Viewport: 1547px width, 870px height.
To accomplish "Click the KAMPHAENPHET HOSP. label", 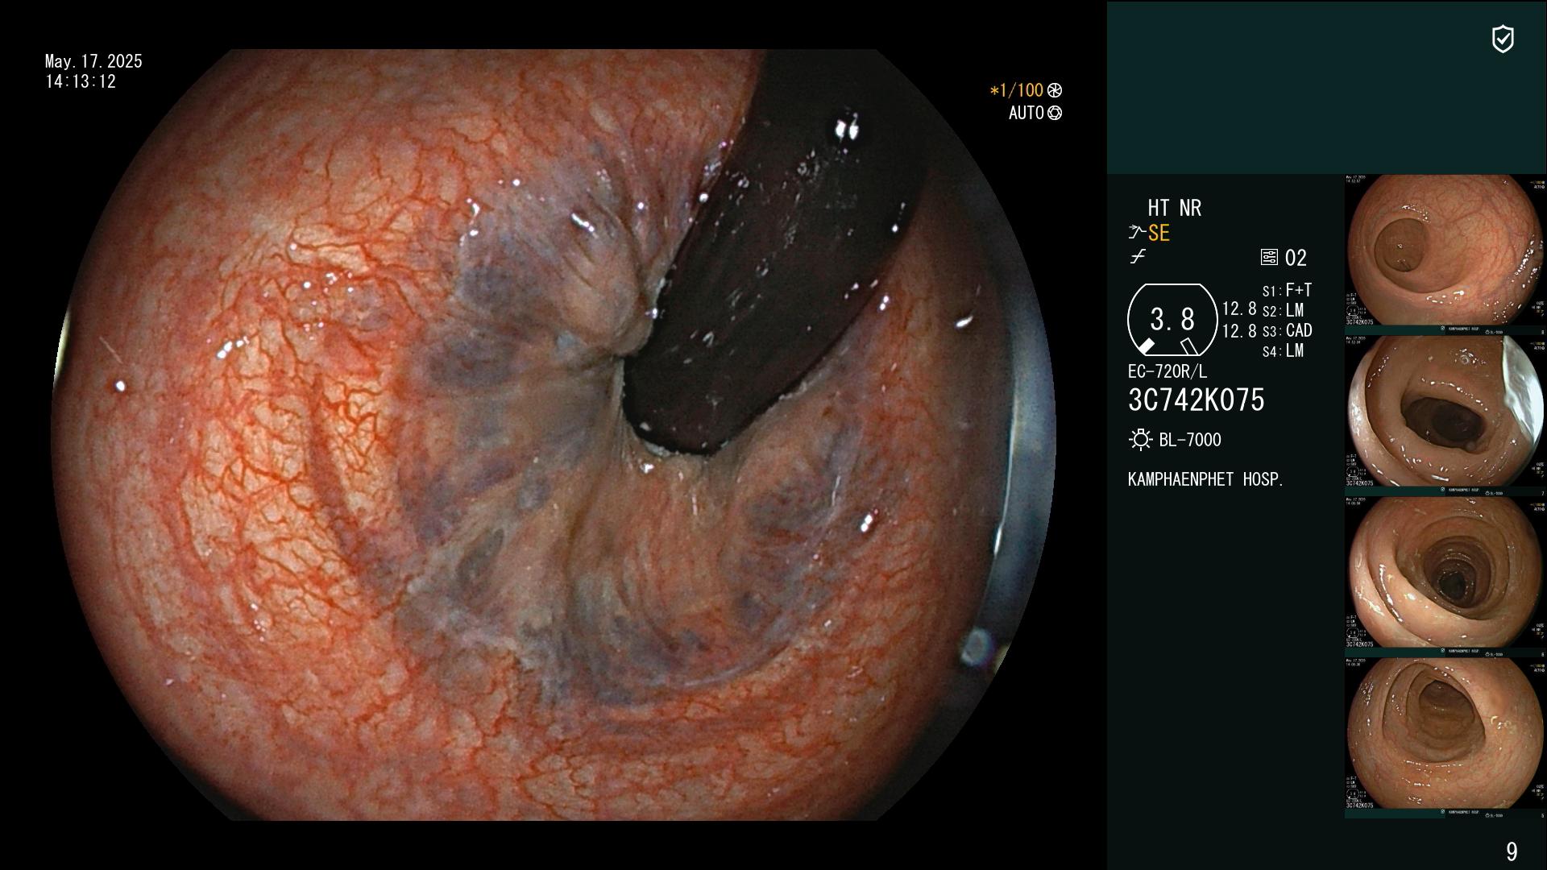I will (x=1205, y=479).
